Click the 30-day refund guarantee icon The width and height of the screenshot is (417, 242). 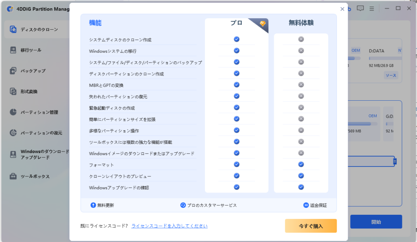coord(306,205)
